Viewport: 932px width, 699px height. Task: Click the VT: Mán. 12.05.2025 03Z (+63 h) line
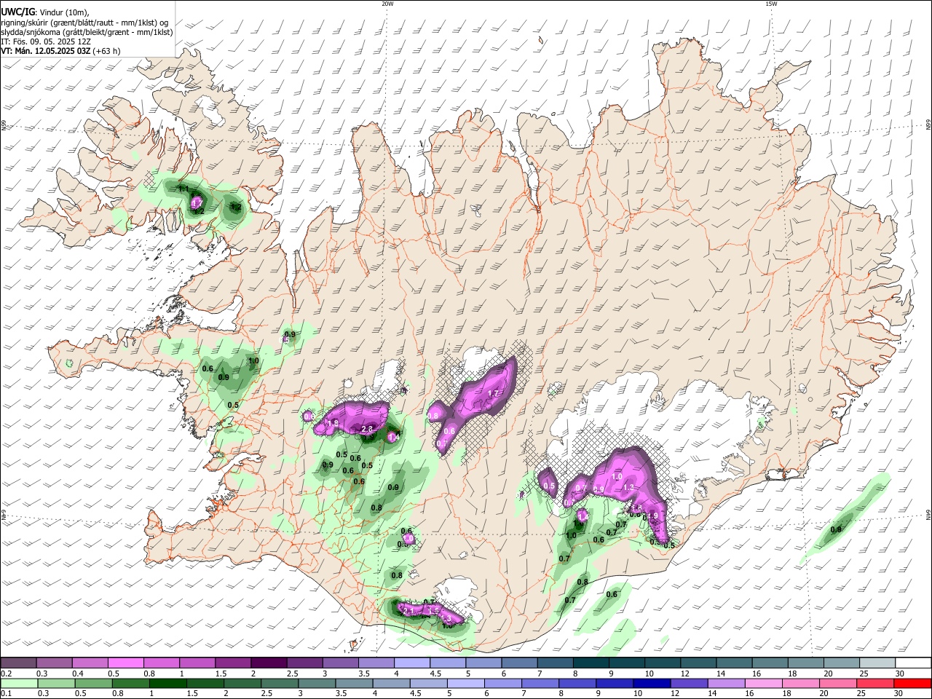point(60,51)
